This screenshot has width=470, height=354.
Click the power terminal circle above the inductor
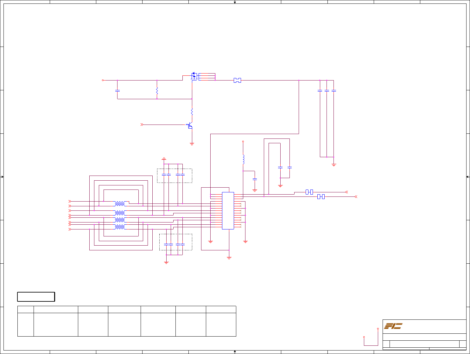click(x=243, y=141)
